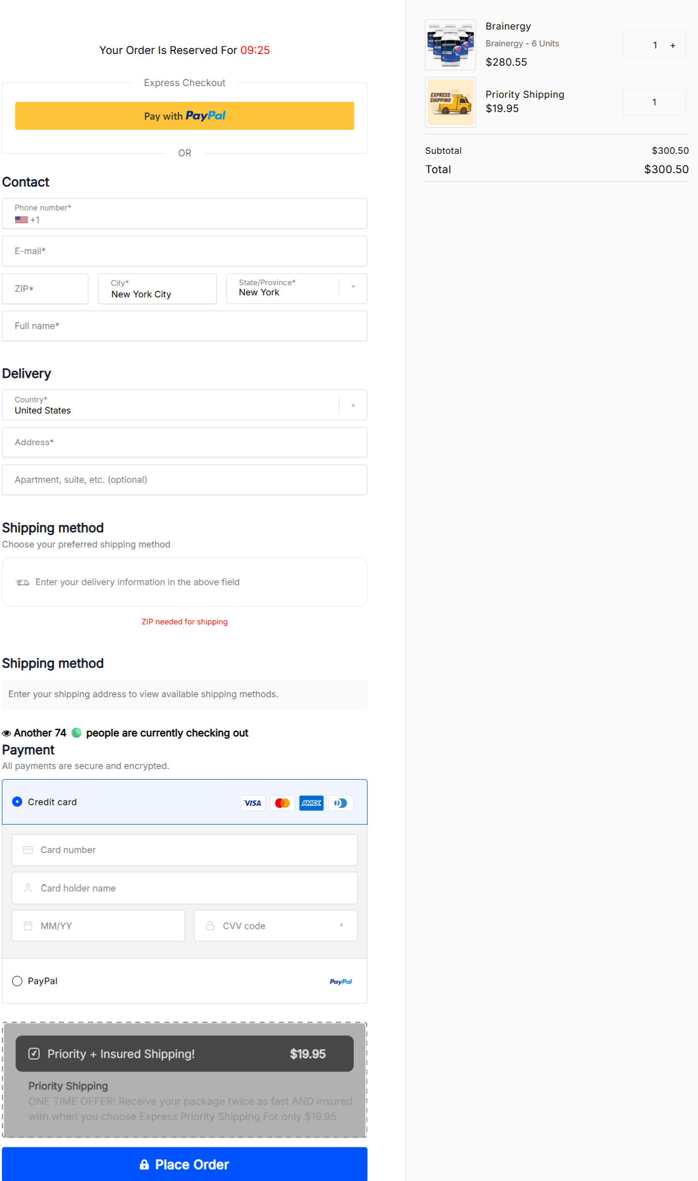Viewport: 698px width, 1181px height.
Task: Click the Priority + Insured Shipping $19.95 bar
Action: click(184, 1054)
